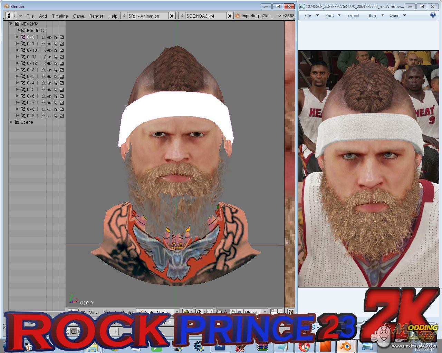Screen dimensions: 442x353
Task: Hide object 0-0 using eye icon
Action: [x=49, y=37]
